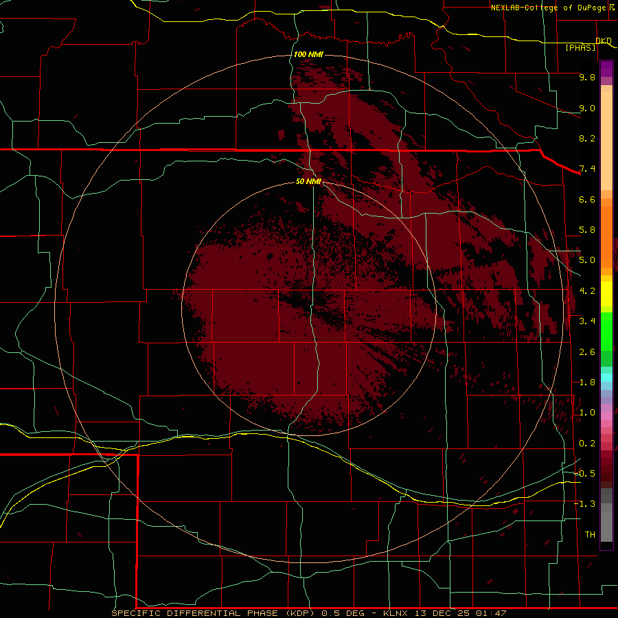The image size is (618, 618).
Task: Click the [PHAS] legend label
Action: click(580, 47)
